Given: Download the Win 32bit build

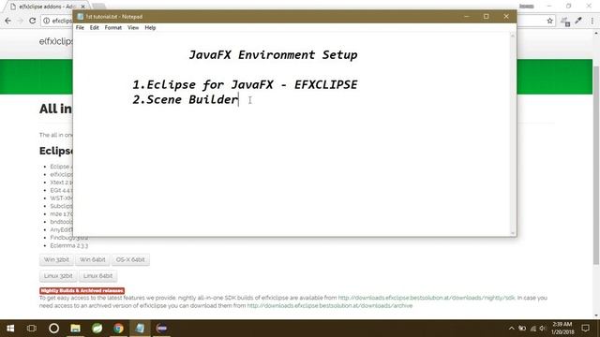Looking at the screenshot, I should pos(56,259).
